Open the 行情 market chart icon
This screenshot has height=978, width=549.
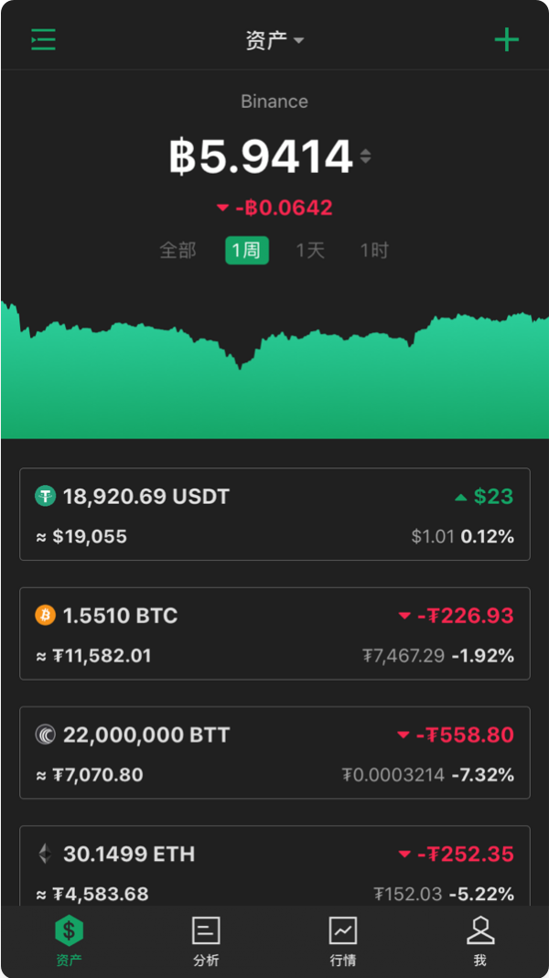tap(343, 931)
